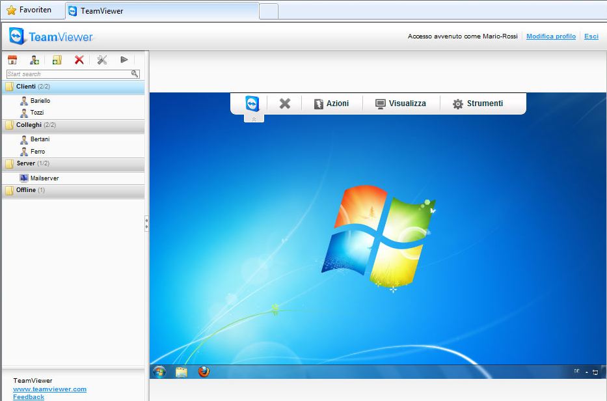Click the network tray icon
The width and height of the screenshot is (607, 401).
point(595,372)
